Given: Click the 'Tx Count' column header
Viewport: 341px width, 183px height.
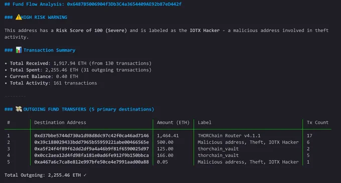Looking at the screenshot, I should (x=317, y=122).
